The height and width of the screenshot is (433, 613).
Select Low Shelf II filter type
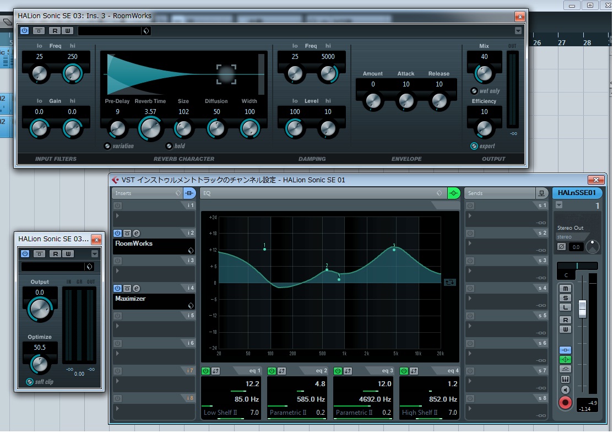(220, 413)
